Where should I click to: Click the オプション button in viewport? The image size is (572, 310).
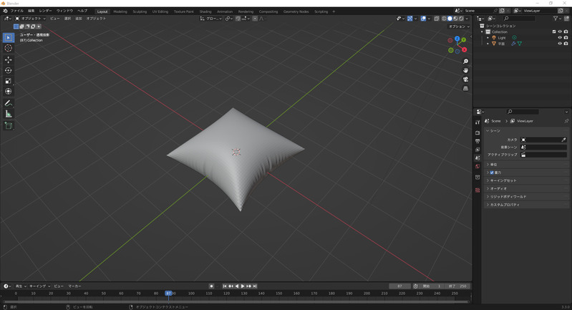458,26
